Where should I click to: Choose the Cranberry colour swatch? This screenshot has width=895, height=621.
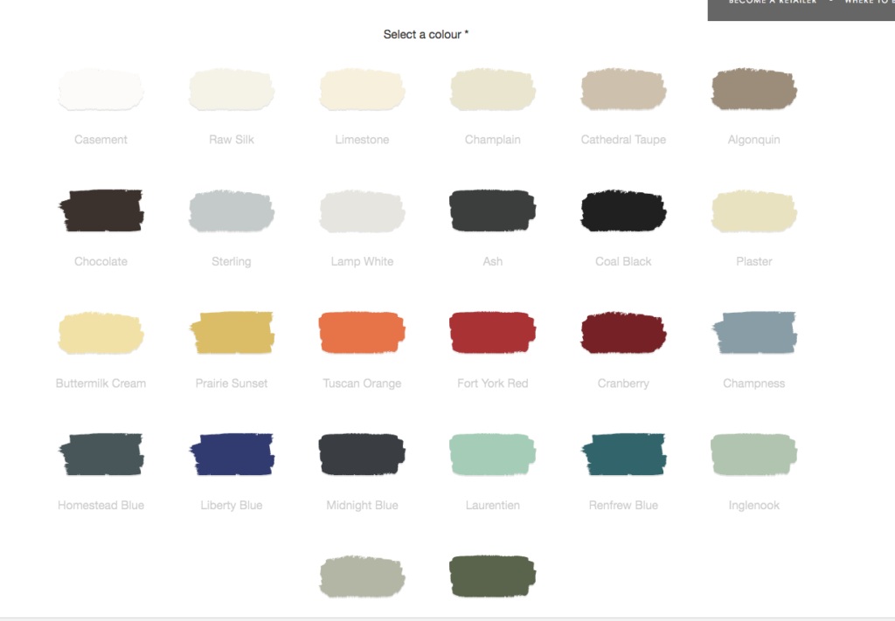click(623, 333)
